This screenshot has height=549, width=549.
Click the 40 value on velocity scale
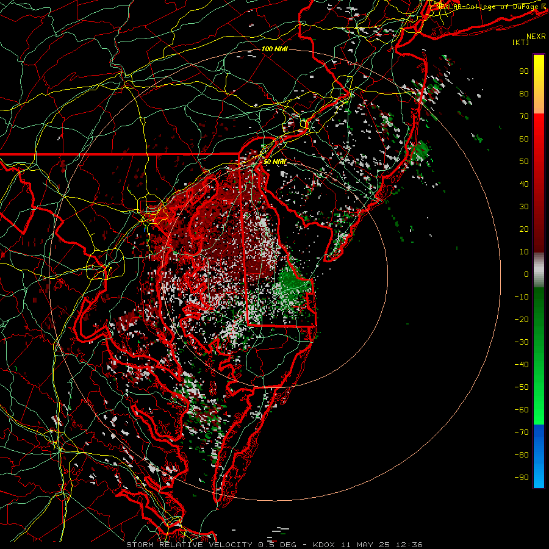[x=524, y=184]
